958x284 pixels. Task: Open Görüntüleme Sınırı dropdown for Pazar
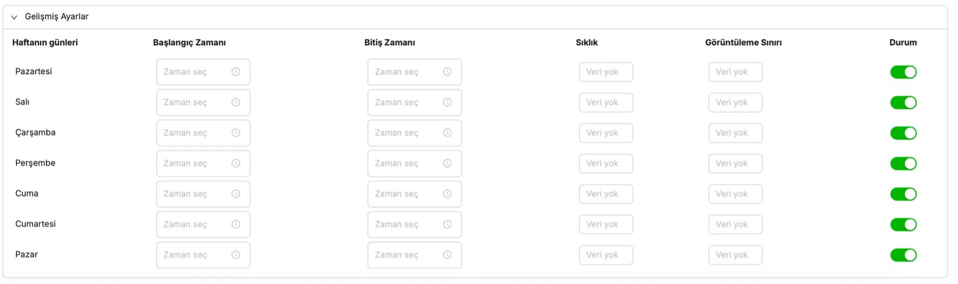pyautogui.click(x=735, y=255)
